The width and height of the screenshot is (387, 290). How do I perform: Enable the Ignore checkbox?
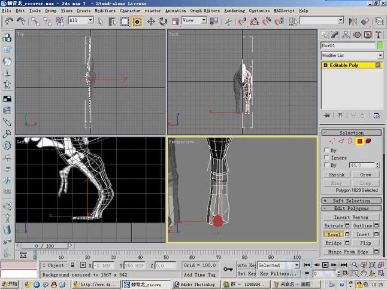pos(326,157)
